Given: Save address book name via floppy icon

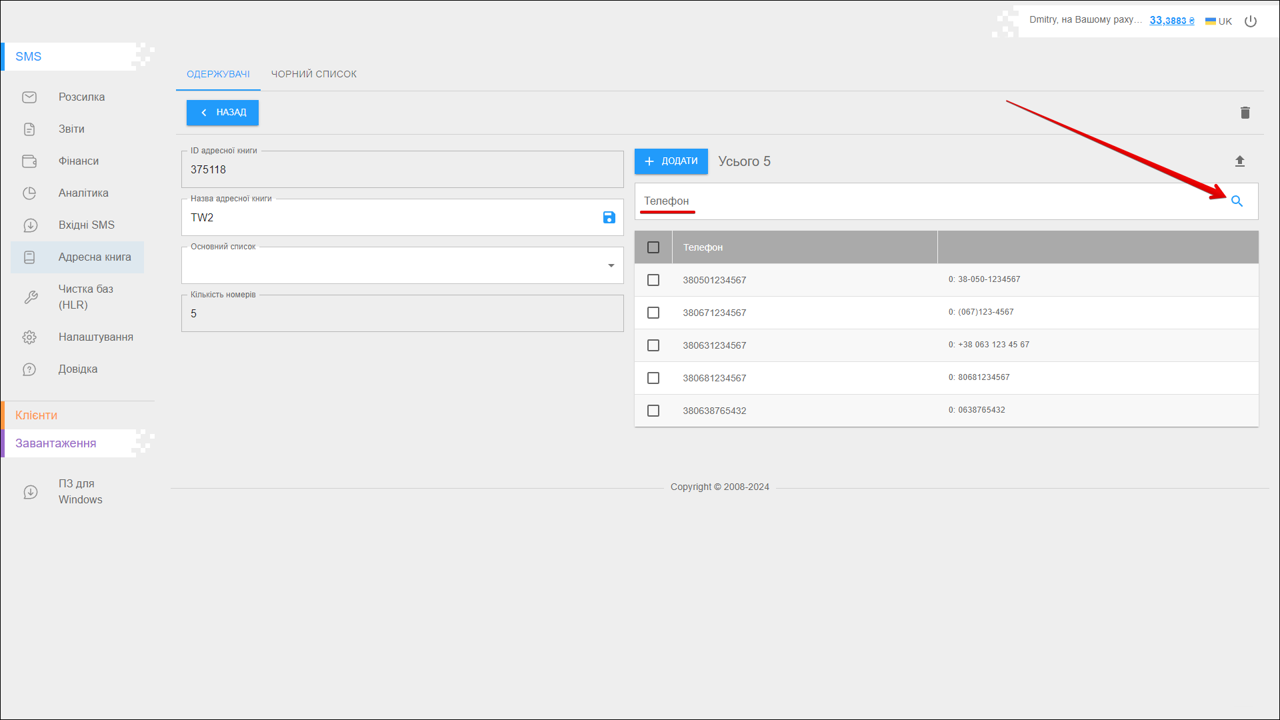Looking at the screenshot, I should pos(609,217).
